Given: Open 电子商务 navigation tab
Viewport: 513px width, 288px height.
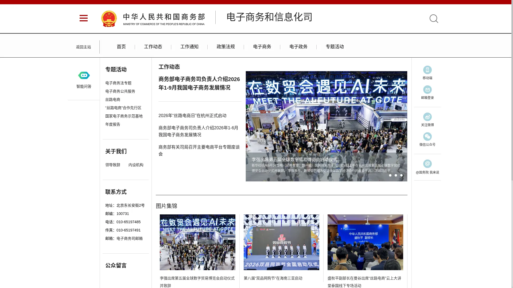Looking at the screenshot, I should 262,47.
